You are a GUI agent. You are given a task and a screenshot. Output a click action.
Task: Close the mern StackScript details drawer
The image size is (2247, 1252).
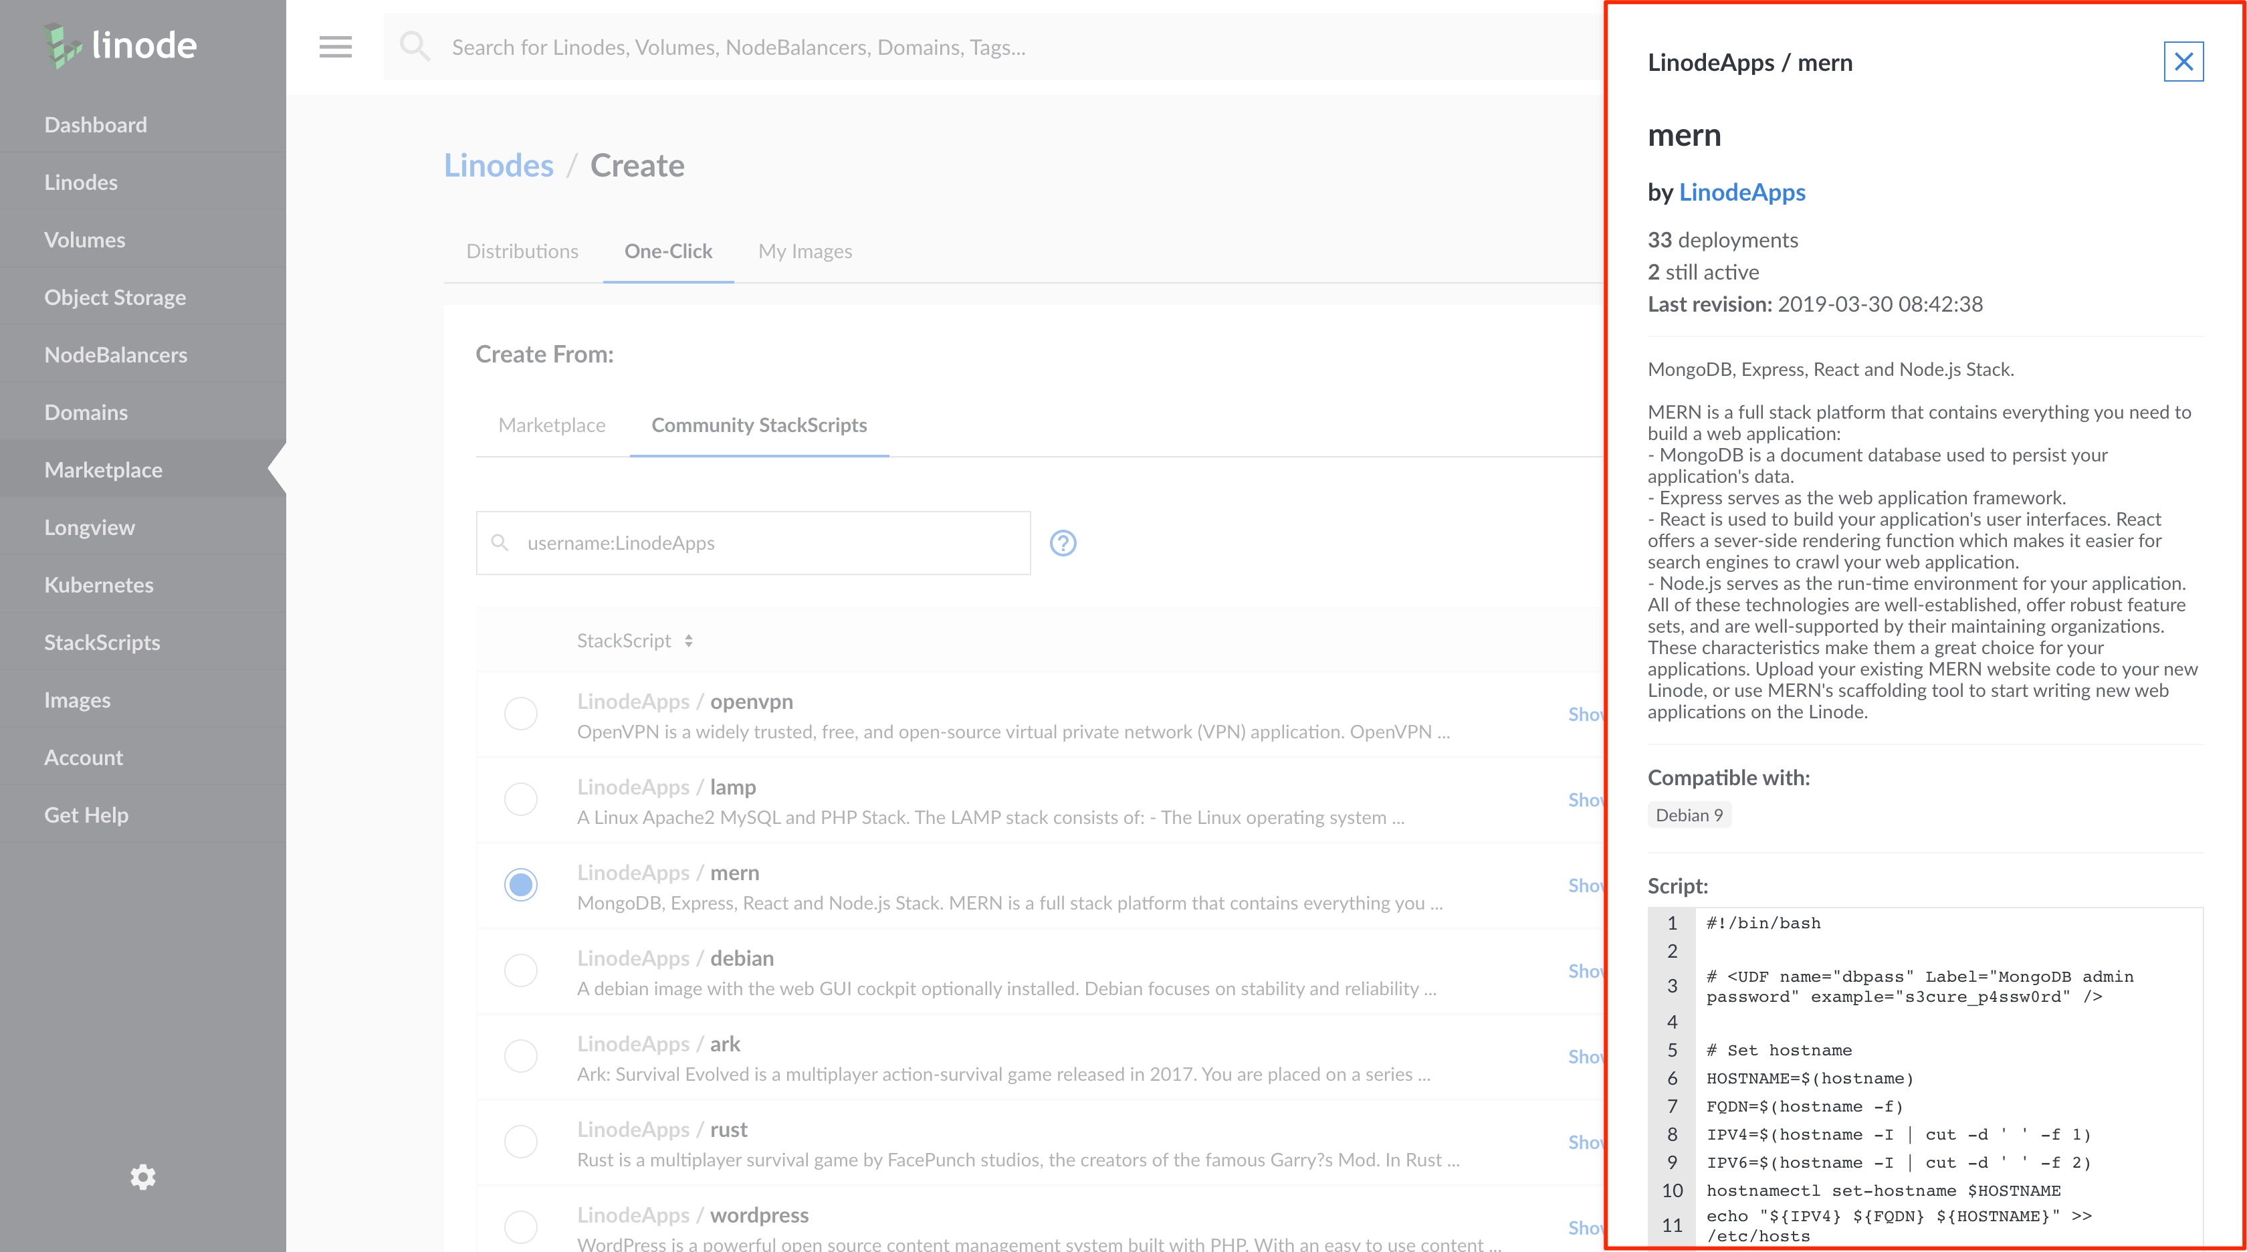click(x=2183, y=61)
